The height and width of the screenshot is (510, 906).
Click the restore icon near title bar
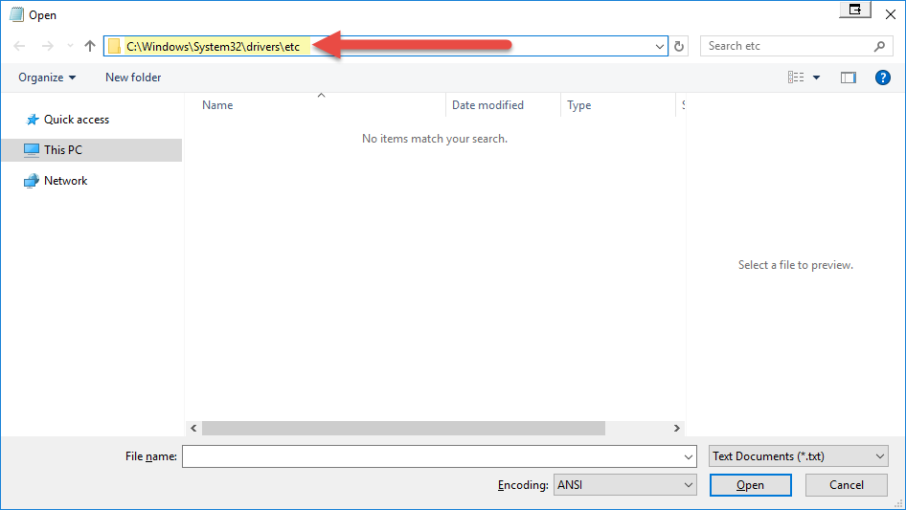[x=855, y=10]
